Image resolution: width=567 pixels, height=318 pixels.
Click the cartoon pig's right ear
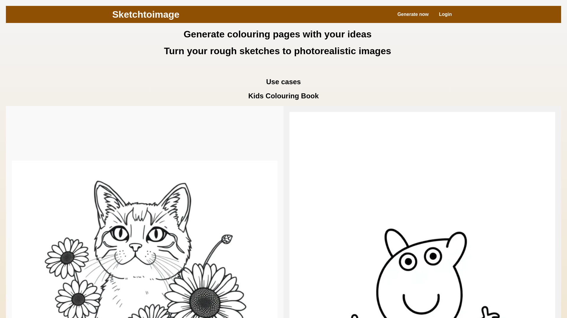coord(457,244)
